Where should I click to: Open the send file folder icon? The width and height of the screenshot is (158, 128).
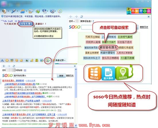(x=22, y=11)
